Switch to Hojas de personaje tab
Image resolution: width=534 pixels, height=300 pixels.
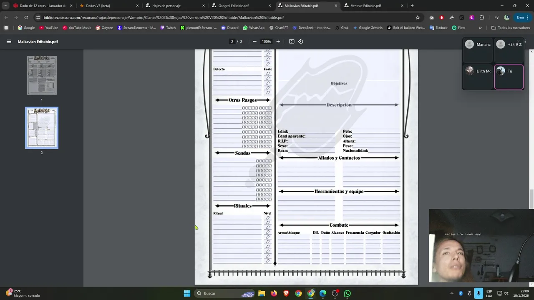coord(175,6)
